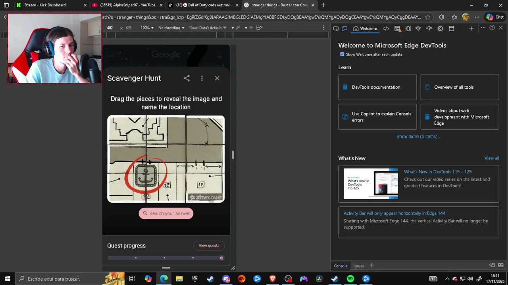Click the viewport width field 402
508x285 pixels.
[x=110, y=28]
